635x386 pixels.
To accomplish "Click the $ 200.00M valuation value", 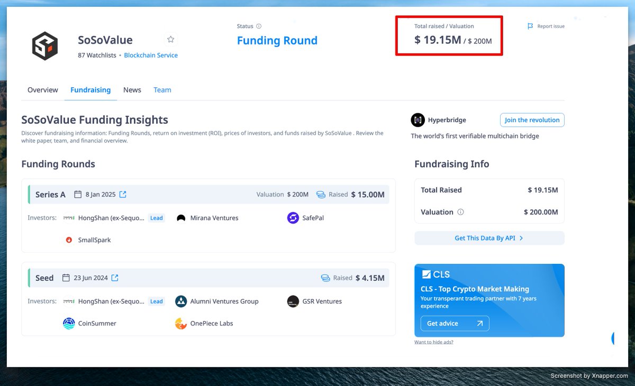I will coord(541,212).
